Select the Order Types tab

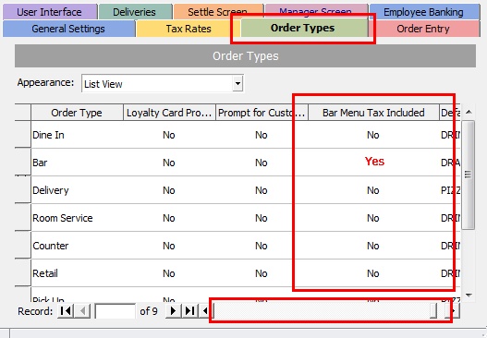coord(303,28)
